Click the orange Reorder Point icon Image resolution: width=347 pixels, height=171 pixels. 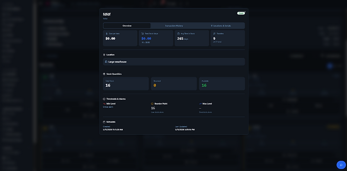[x=152, y=104]
